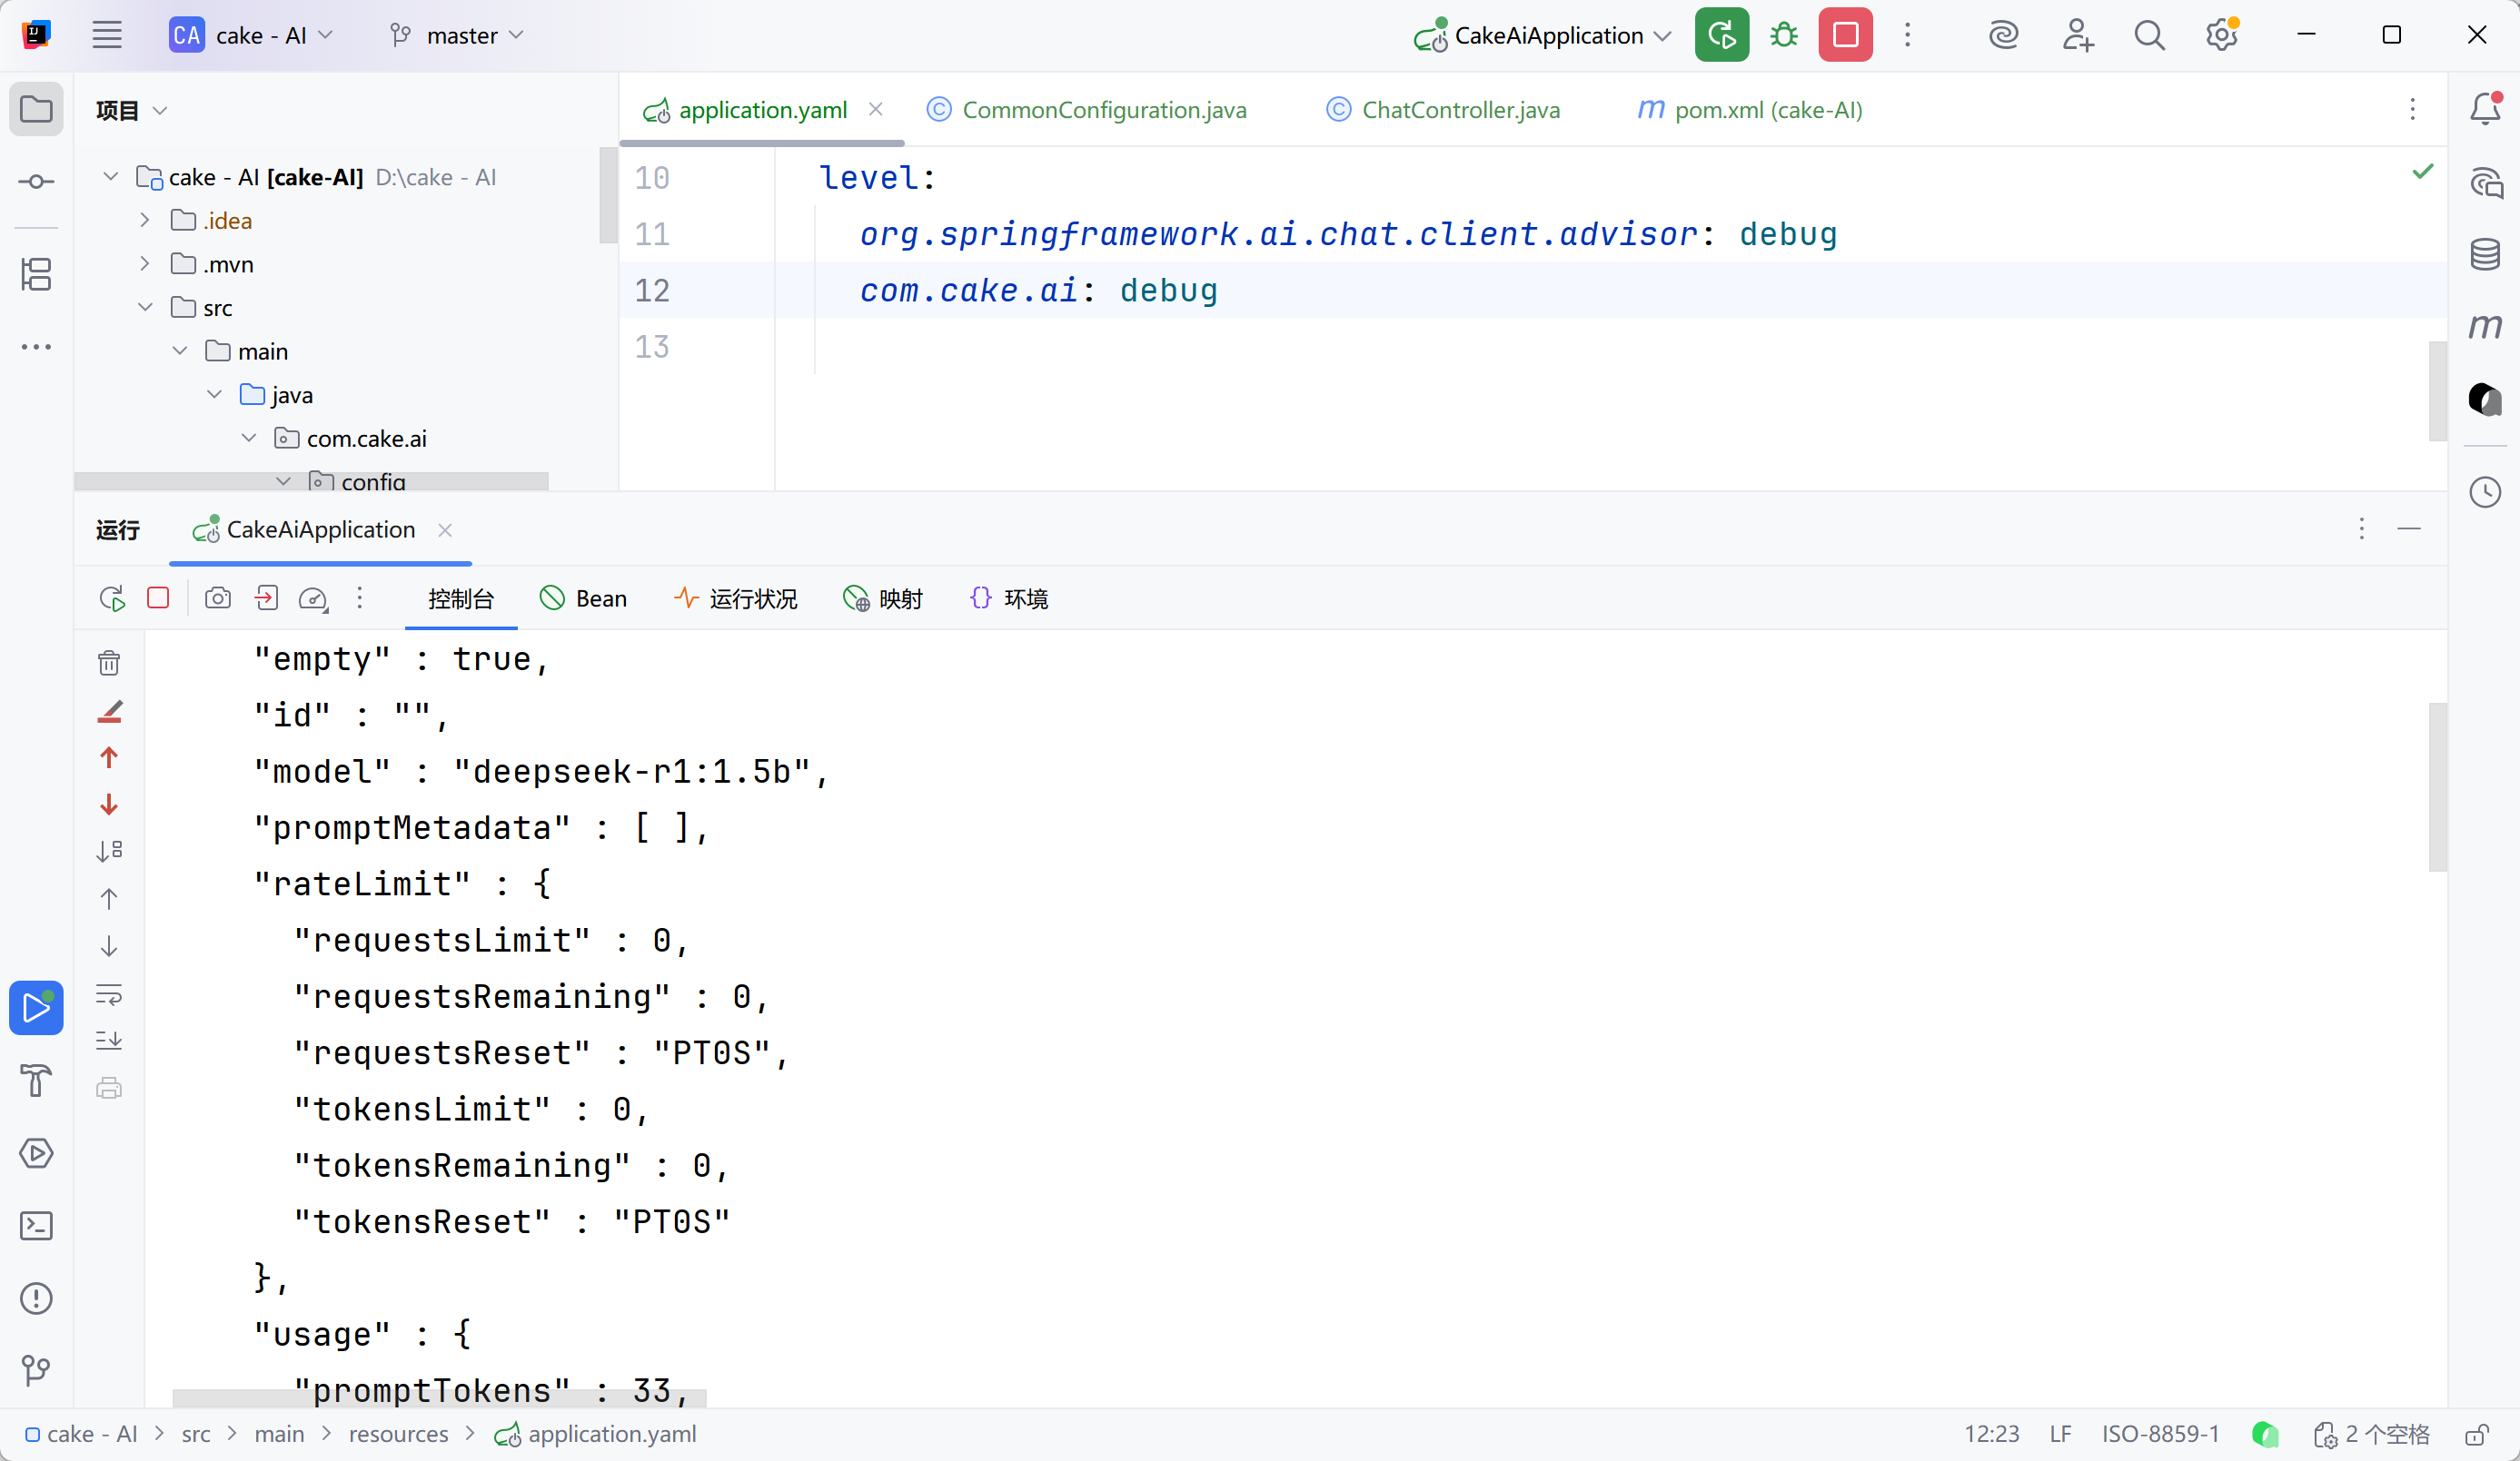Click the clear console trash icon
The height and width of the screenshot is (1461, 2520).
(x=109, y=663)
